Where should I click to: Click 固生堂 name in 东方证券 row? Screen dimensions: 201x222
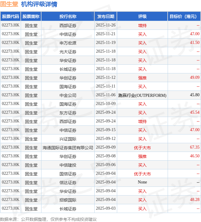(31, 113)
